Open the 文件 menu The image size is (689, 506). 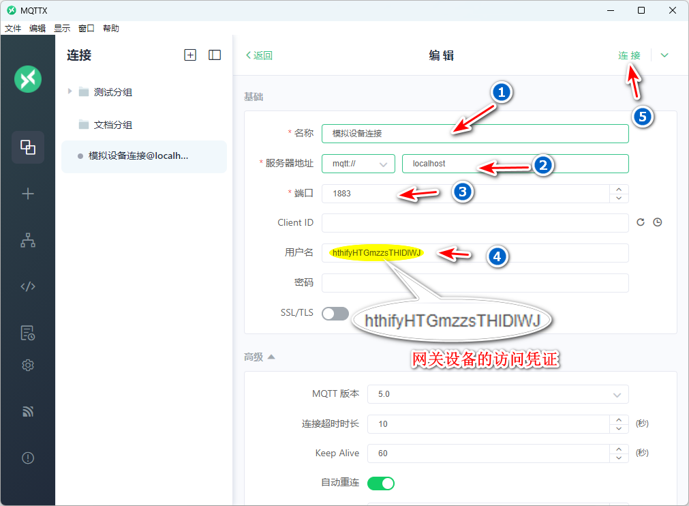pos(13,29)
